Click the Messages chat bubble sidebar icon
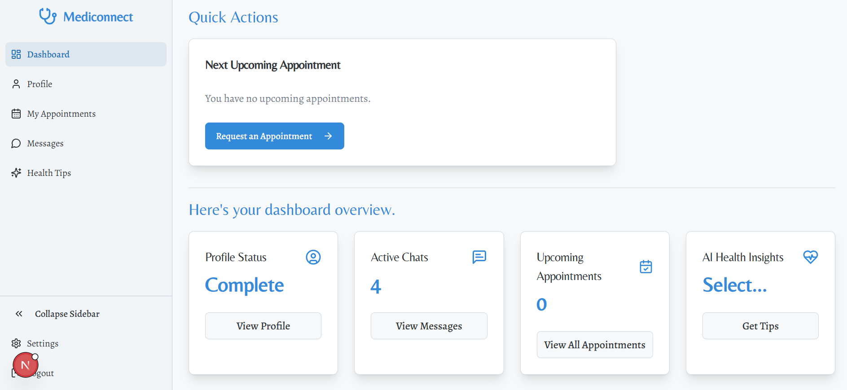Viewport: 847px width, 390px height. pos(16,143)
